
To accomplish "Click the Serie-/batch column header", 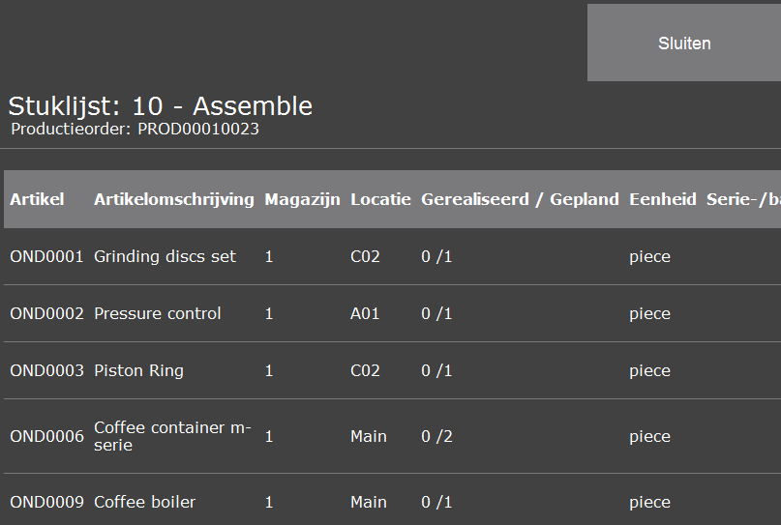I will click(x=743, y=199).
